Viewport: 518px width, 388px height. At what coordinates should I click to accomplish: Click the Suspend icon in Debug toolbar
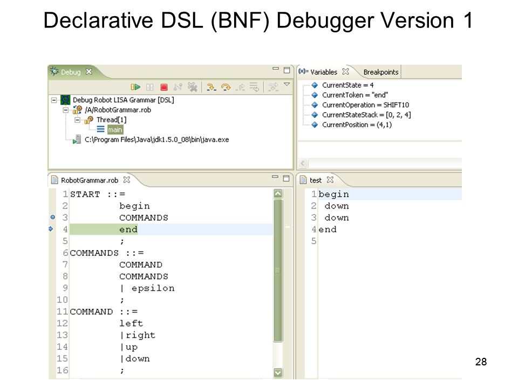pyautogui.click(x=149, y=87)
